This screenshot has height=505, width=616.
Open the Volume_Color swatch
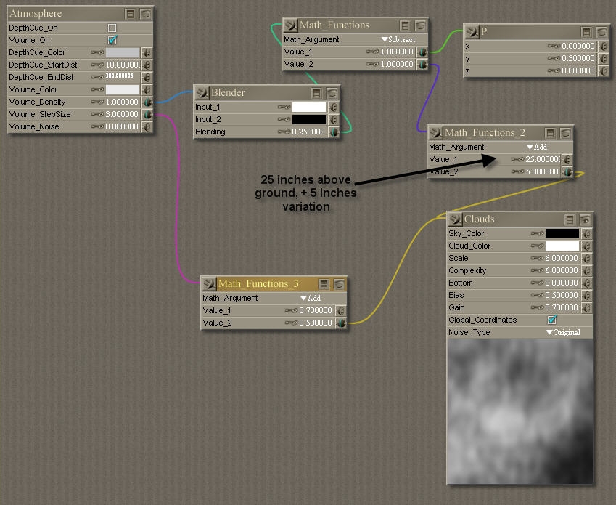click(123, 89)
